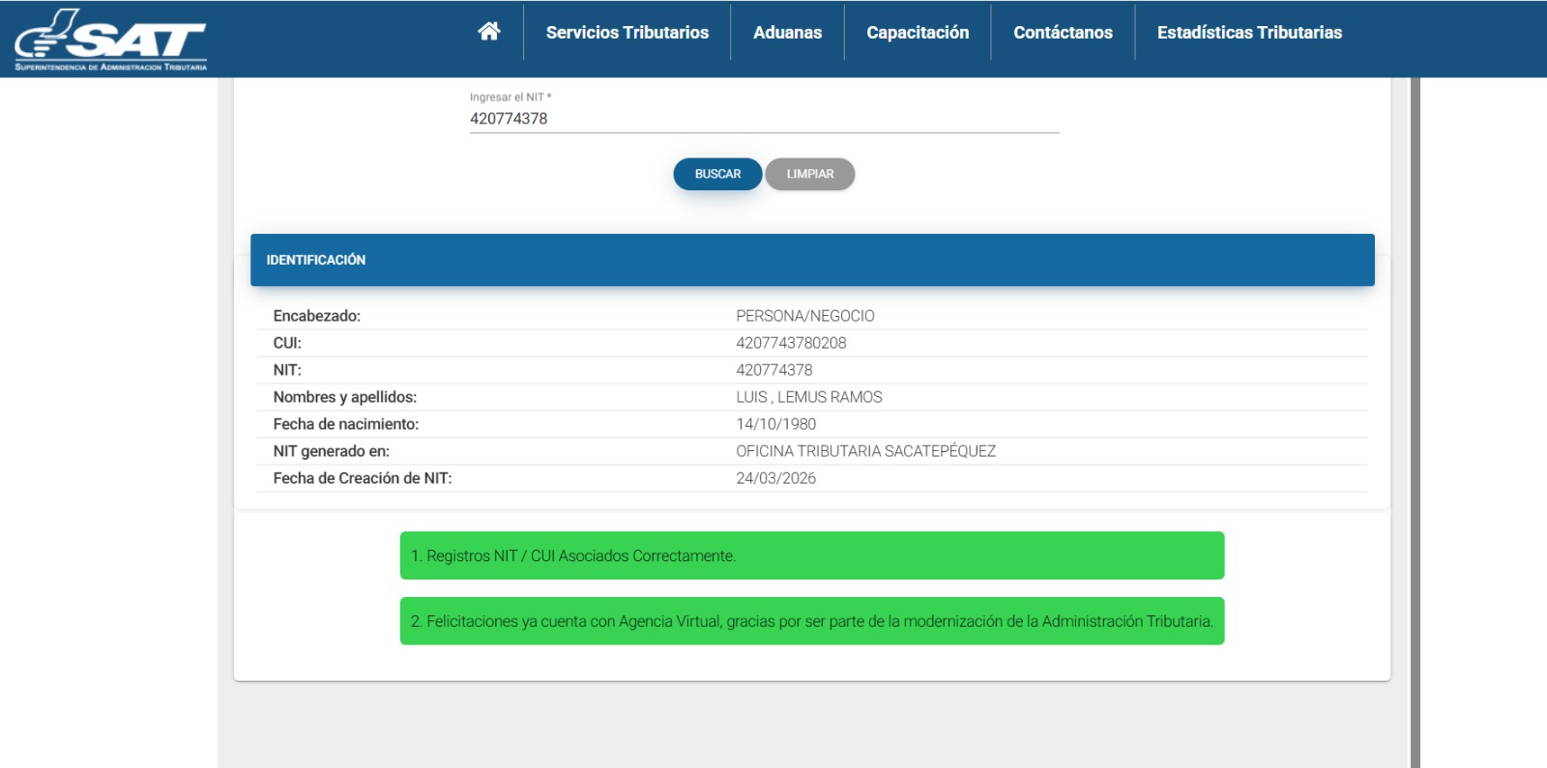
Task: Click the SAT logo in the header
Action: 111,40
